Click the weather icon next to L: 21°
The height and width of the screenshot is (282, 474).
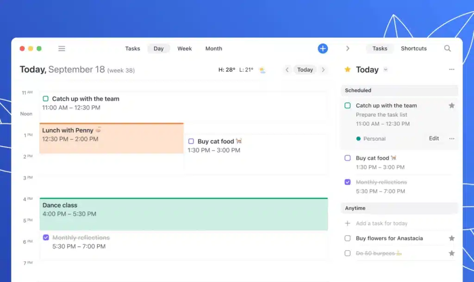click(x=262, y=70)
